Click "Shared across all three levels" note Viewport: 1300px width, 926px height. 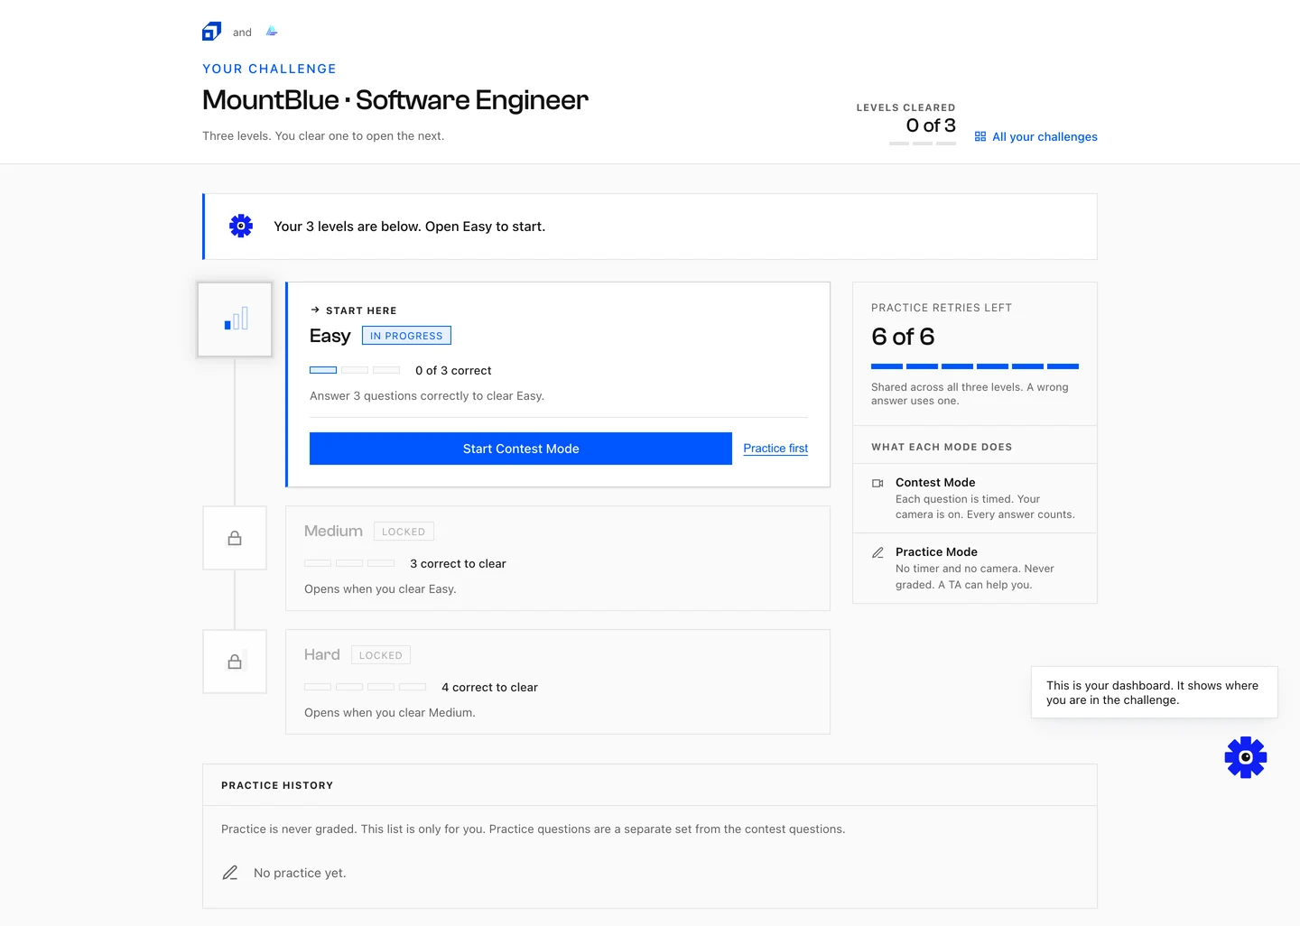click(970, 394)
